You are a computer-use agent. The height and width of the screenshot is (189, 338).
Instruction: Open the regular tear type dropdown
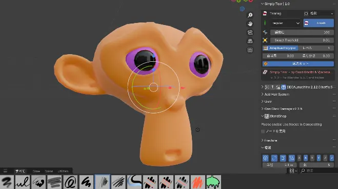(x=285, y=23)
